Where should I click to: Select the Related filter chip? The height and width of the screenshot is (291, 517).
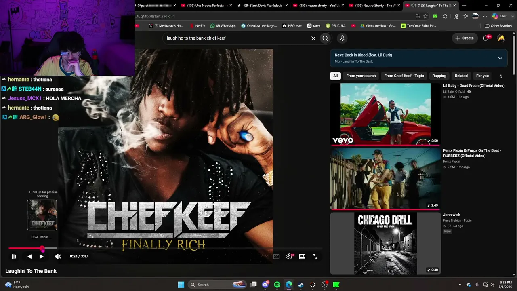pos(461,76)
